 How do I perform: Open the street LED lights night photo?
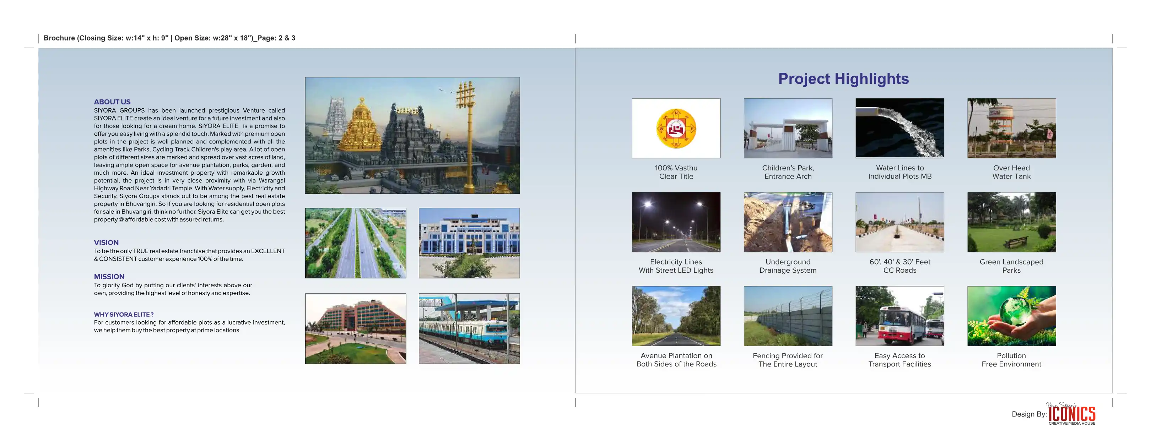point(676,222)
